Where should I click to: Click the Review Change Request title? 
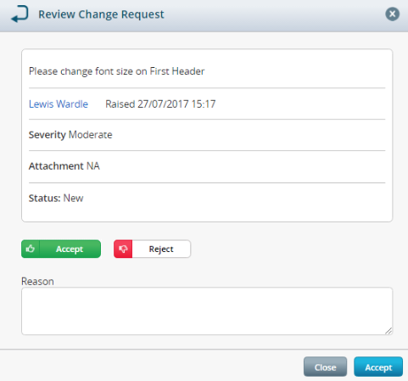pos(101,14)
